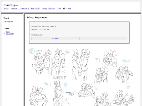
Task: Click the Art archive! sidebar text
Action: [x=8, y=22]
